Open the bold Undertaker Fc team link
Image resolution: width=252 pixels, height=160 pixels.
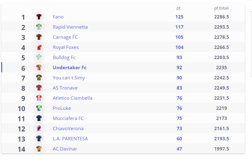click(x=69, y=68)
